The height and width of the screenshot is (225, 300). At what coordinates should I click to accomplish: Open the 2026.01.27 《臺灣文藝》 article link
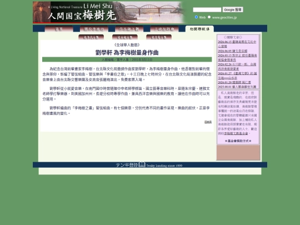pos(237,76)
